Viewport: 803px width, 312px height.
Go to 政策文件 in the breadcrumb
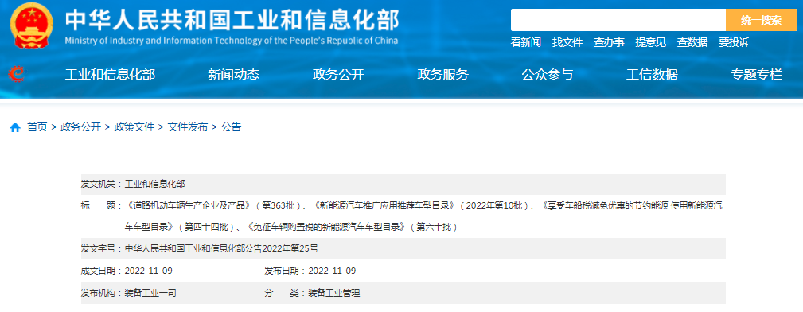[x=134, y=127]
